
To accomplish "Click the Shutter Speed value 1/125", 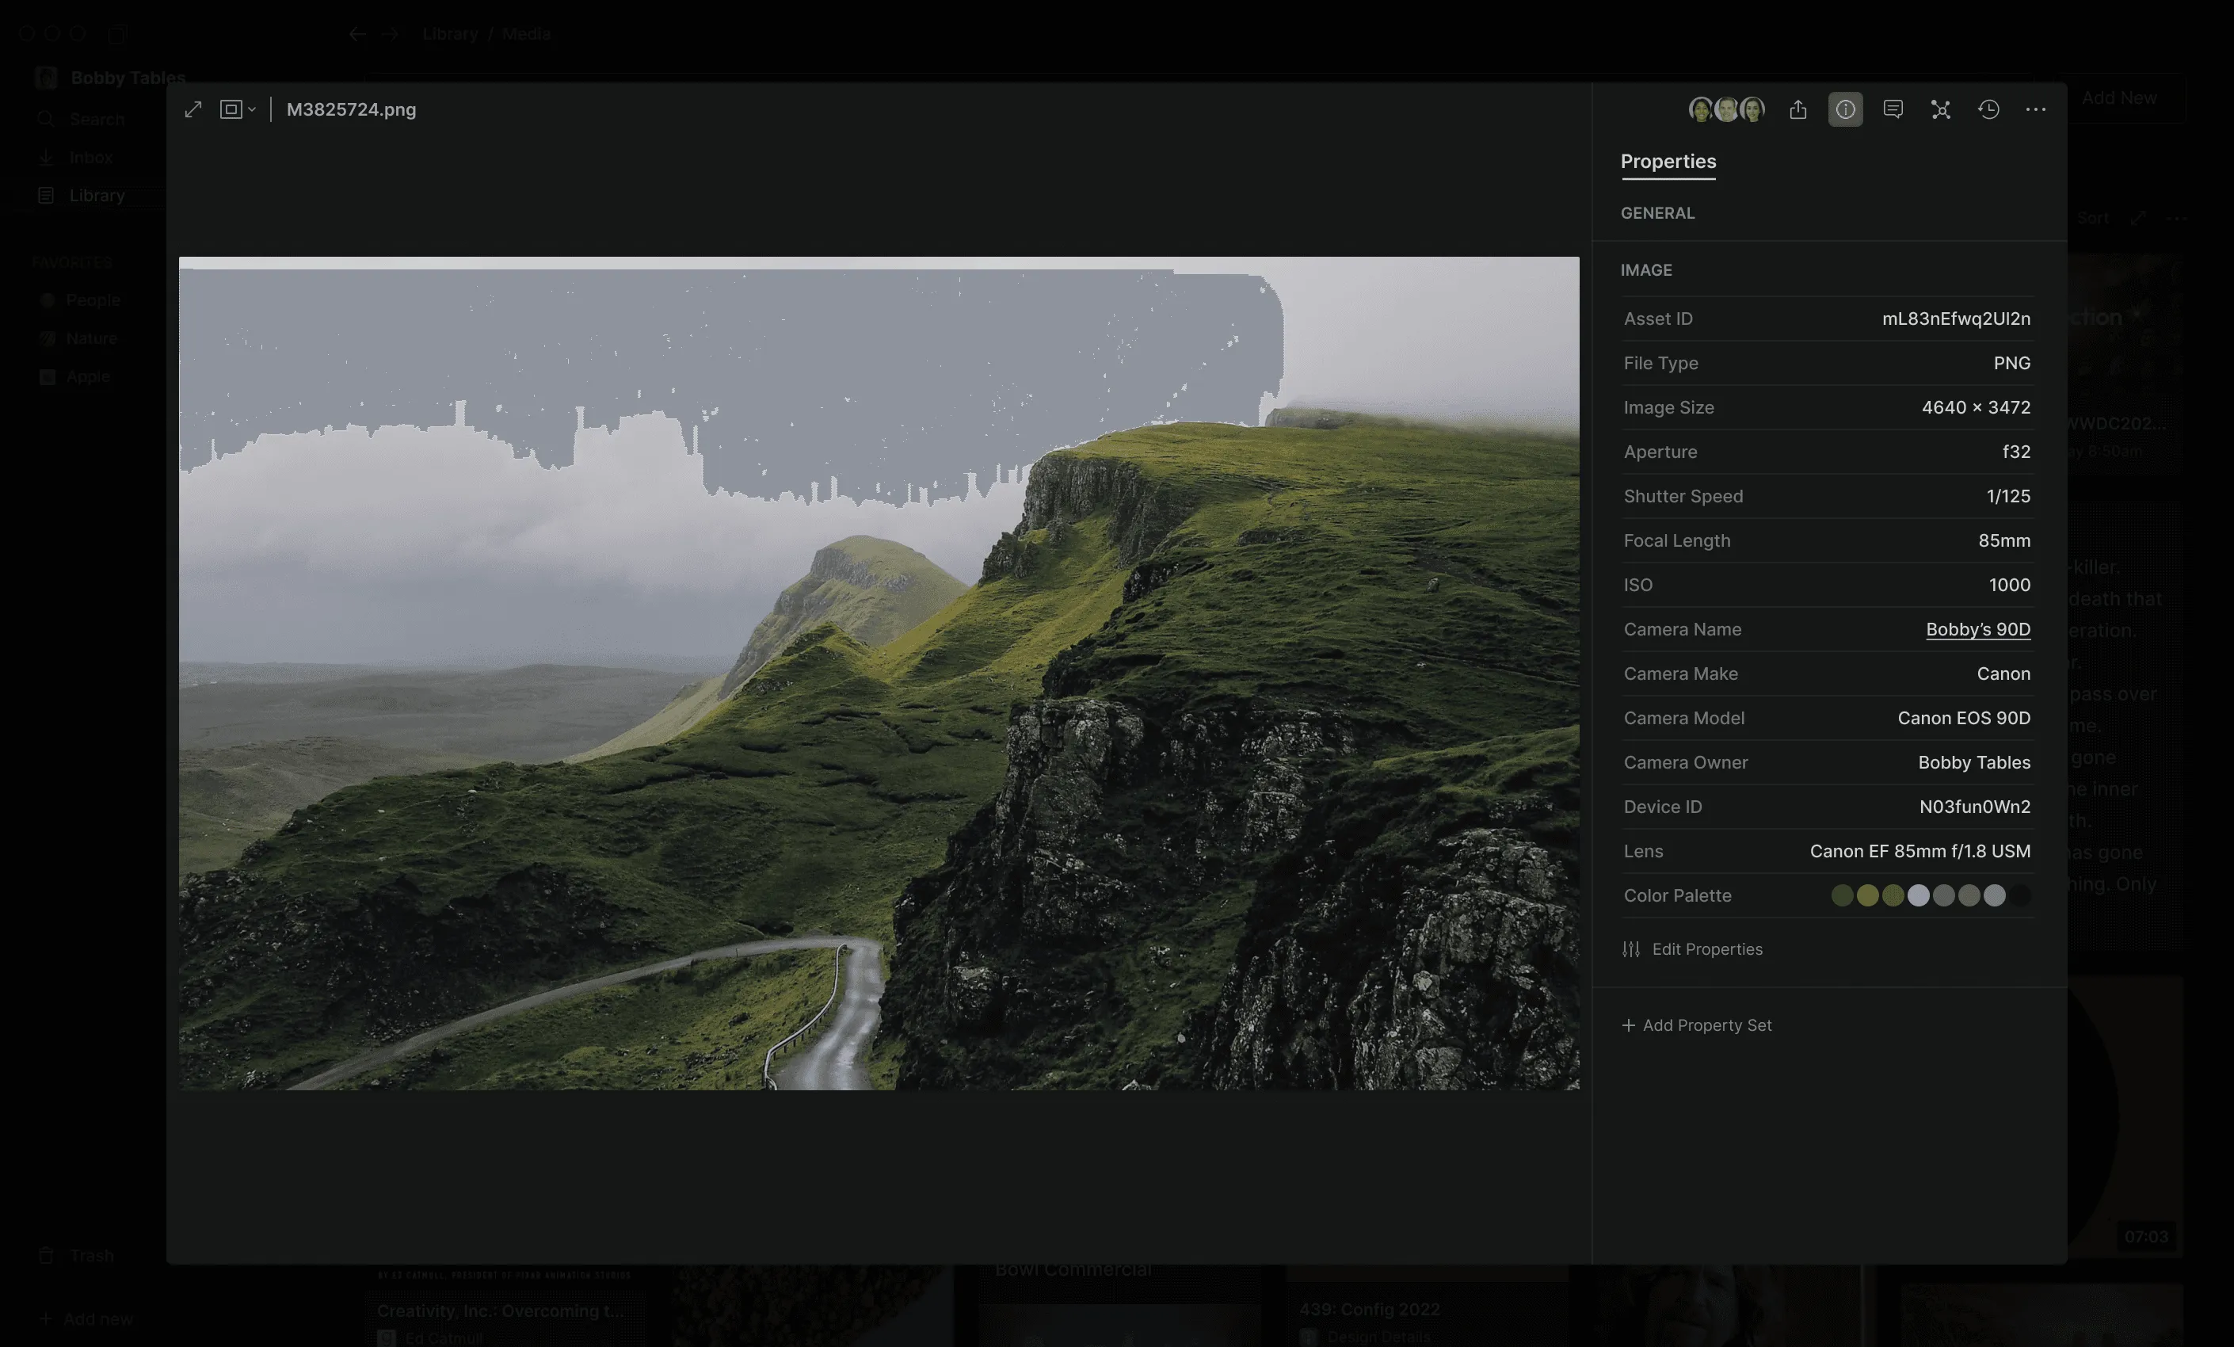I will coord(2008,496).
